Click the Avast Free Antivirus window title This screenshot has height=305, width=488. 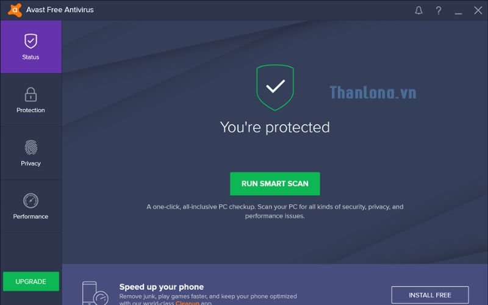(x=60, y=10)
